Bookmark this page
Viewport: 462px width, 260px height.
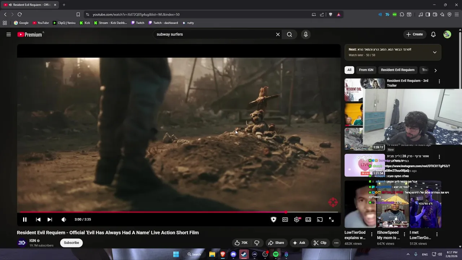click(78, 14)
